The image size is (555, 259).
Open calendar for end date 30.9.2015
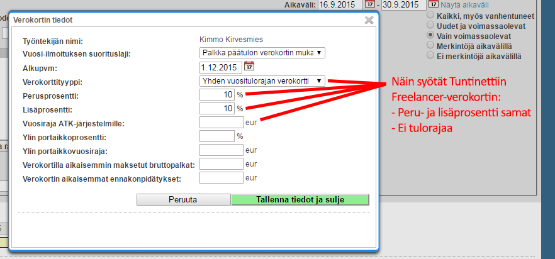click(432, 5)
